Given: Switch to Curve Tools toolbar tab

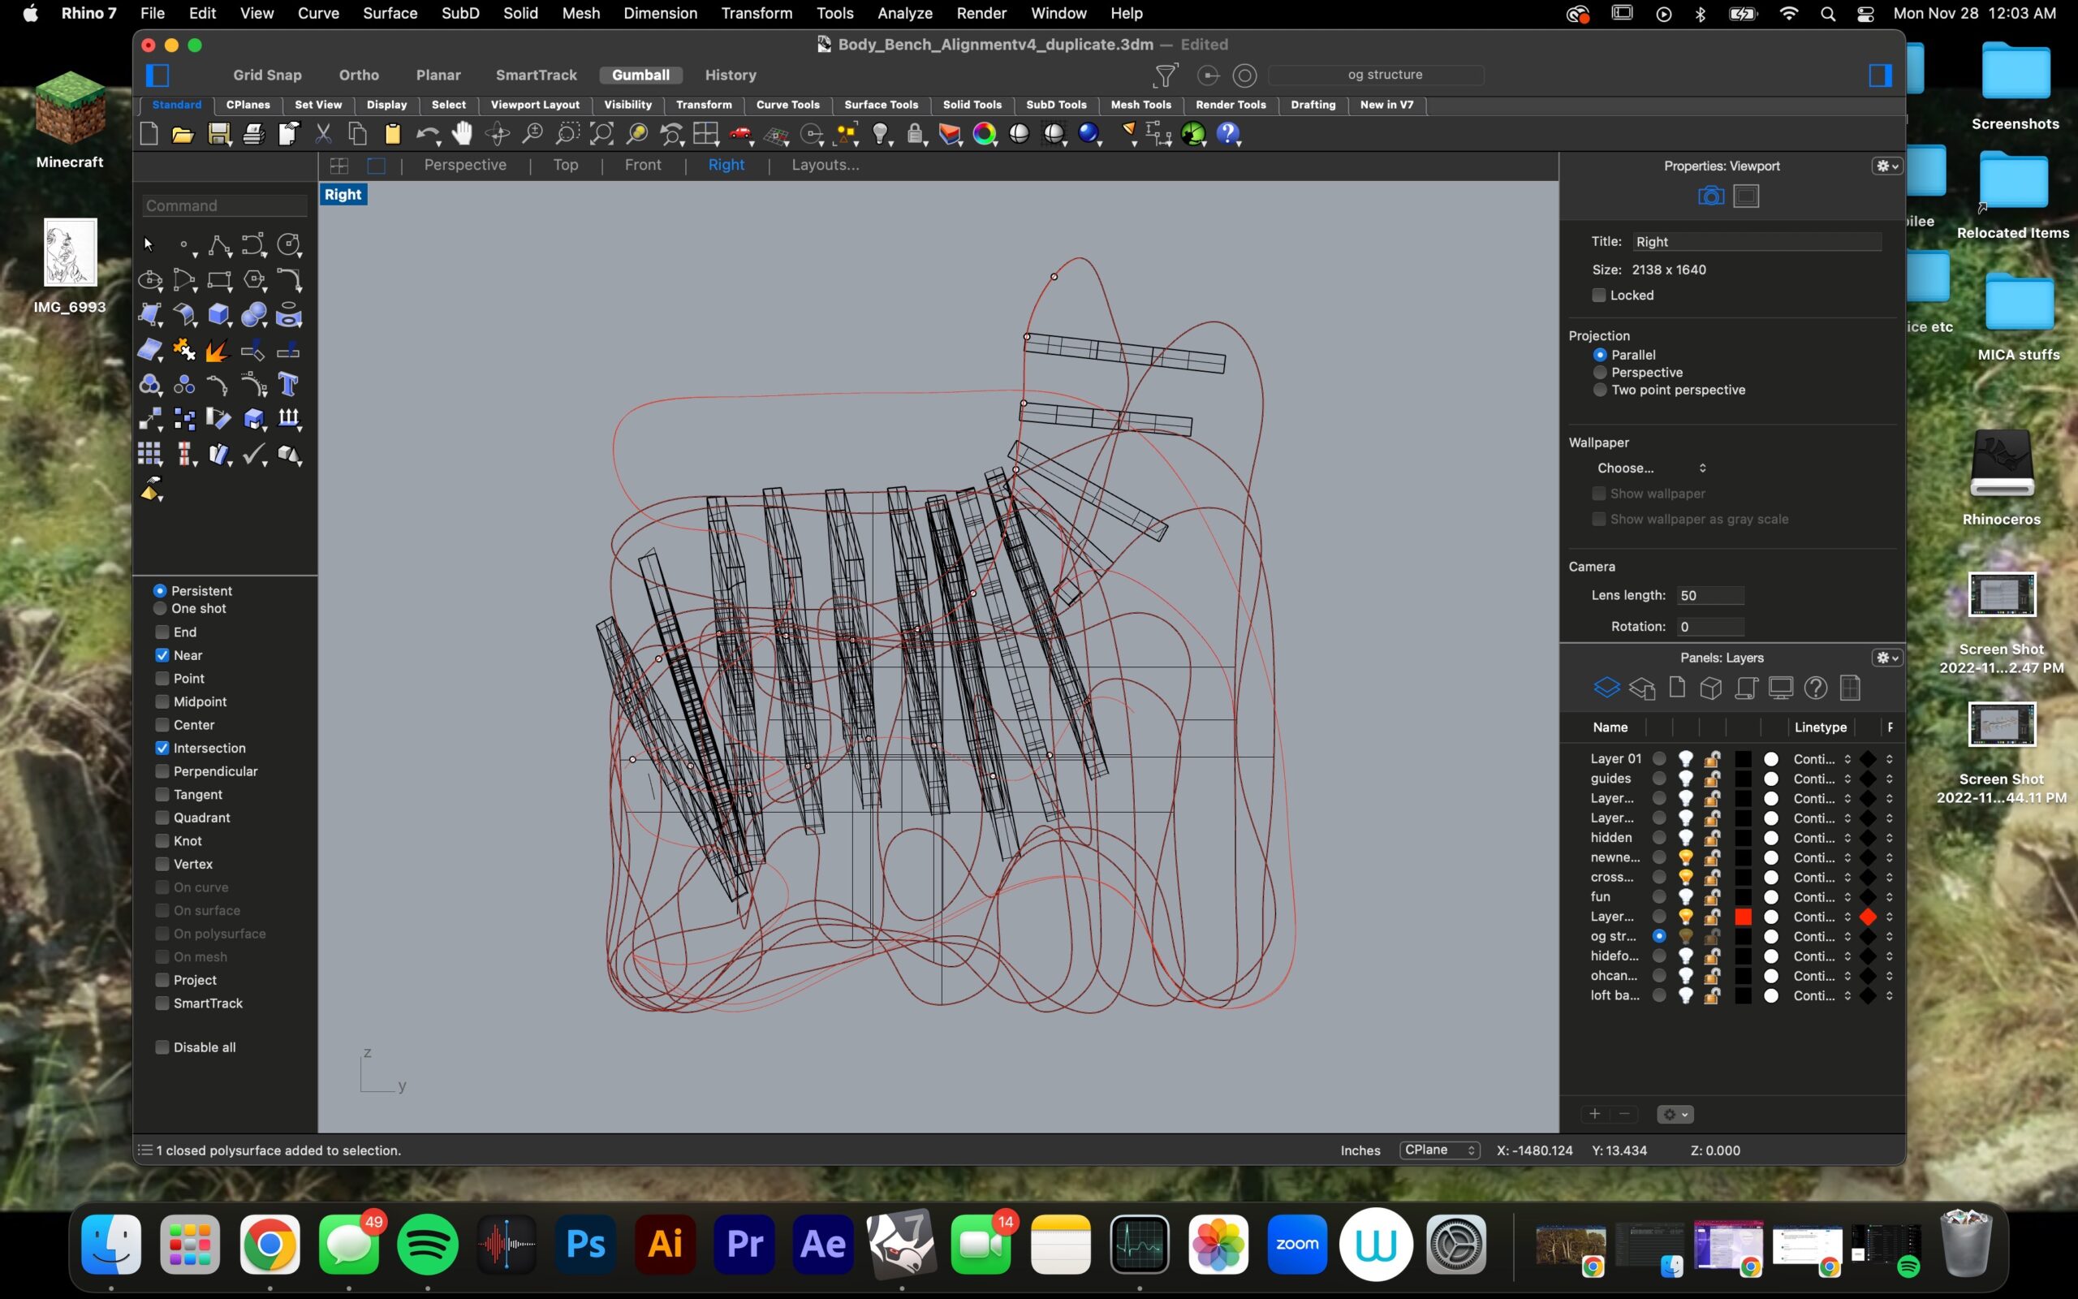Looking at the screenshot, I should click(x=787, y=105).
